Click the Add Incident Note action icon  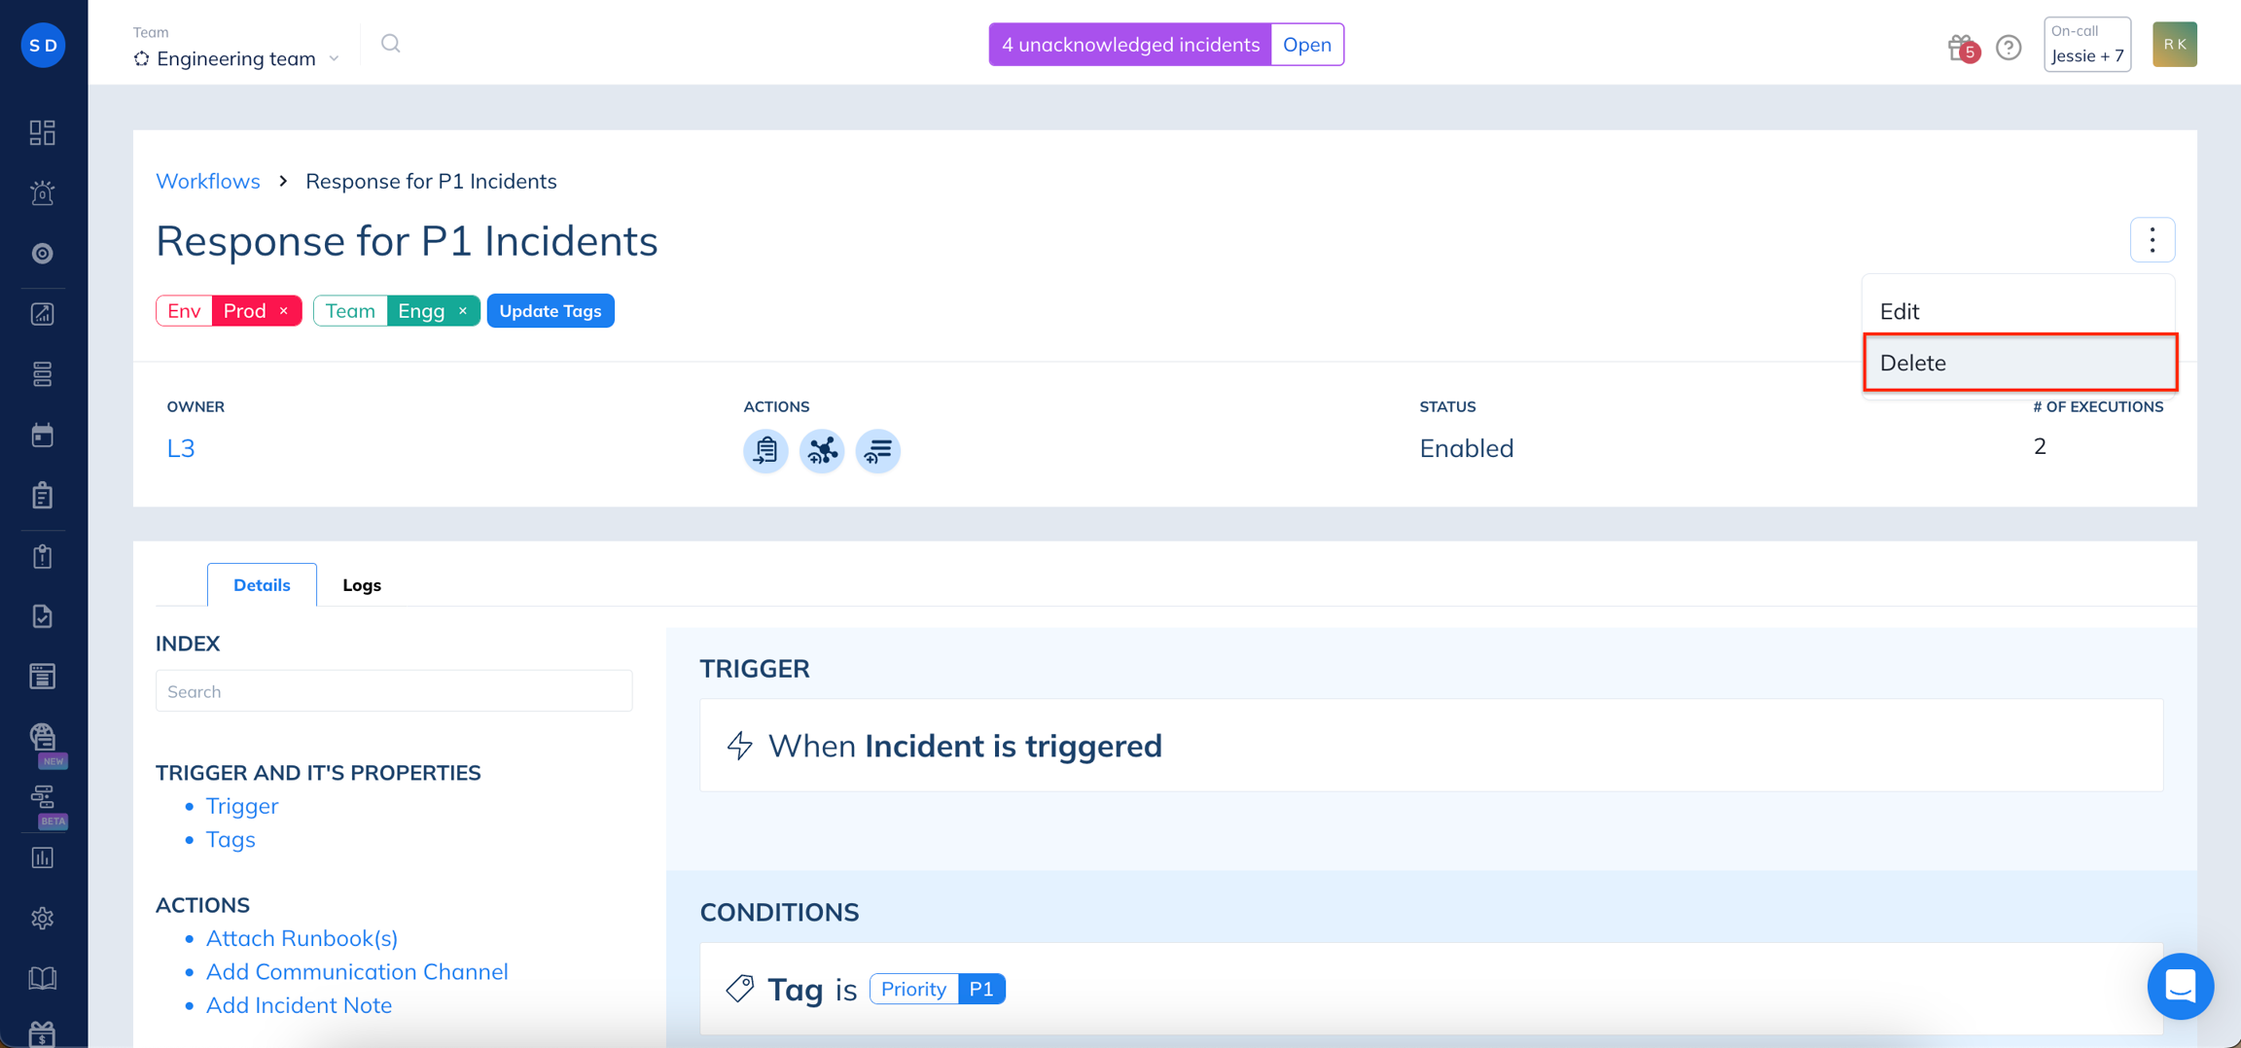[878, 450]
